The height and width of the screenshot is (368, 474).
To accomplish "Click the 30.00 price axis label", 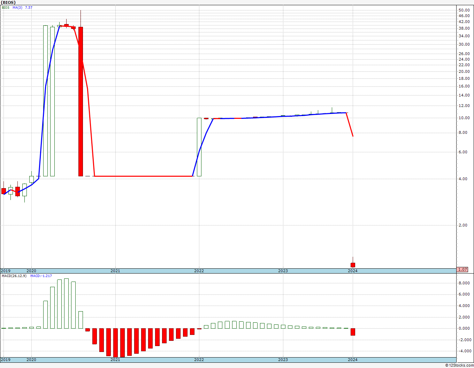I will pos(464,44).
